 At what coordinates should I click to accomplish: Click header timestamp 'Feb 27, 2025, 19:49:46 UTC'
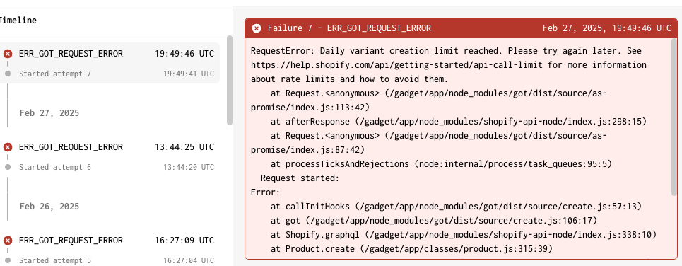[x=607, y=28]
